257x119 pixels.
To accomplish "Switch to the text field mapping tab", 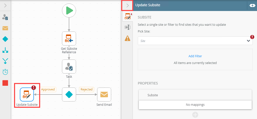I will [127, 27].
